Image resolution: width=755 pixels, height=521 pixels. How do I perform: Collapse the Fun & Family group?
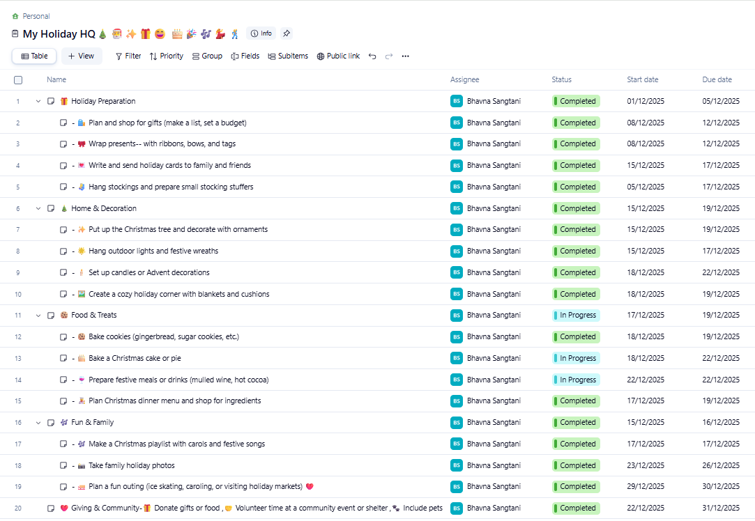coord(38,423)
